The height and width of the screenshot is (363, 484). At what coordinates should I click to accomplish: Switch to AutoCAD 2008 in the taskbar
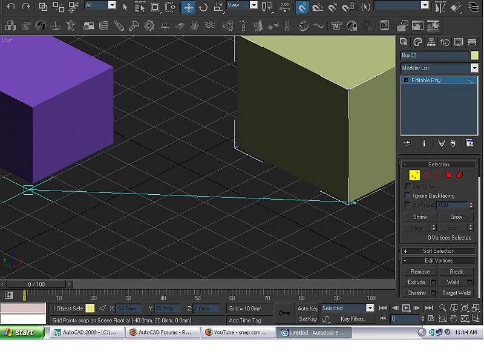pos(85,332)
